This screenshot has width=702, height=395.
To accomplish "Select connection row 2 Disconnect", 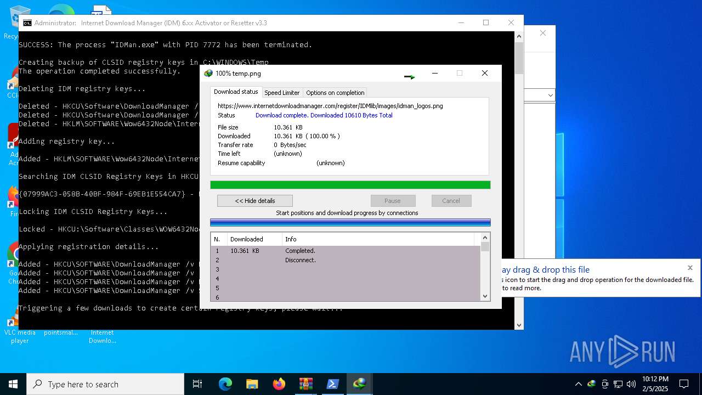I will click(x=346, y=260).
